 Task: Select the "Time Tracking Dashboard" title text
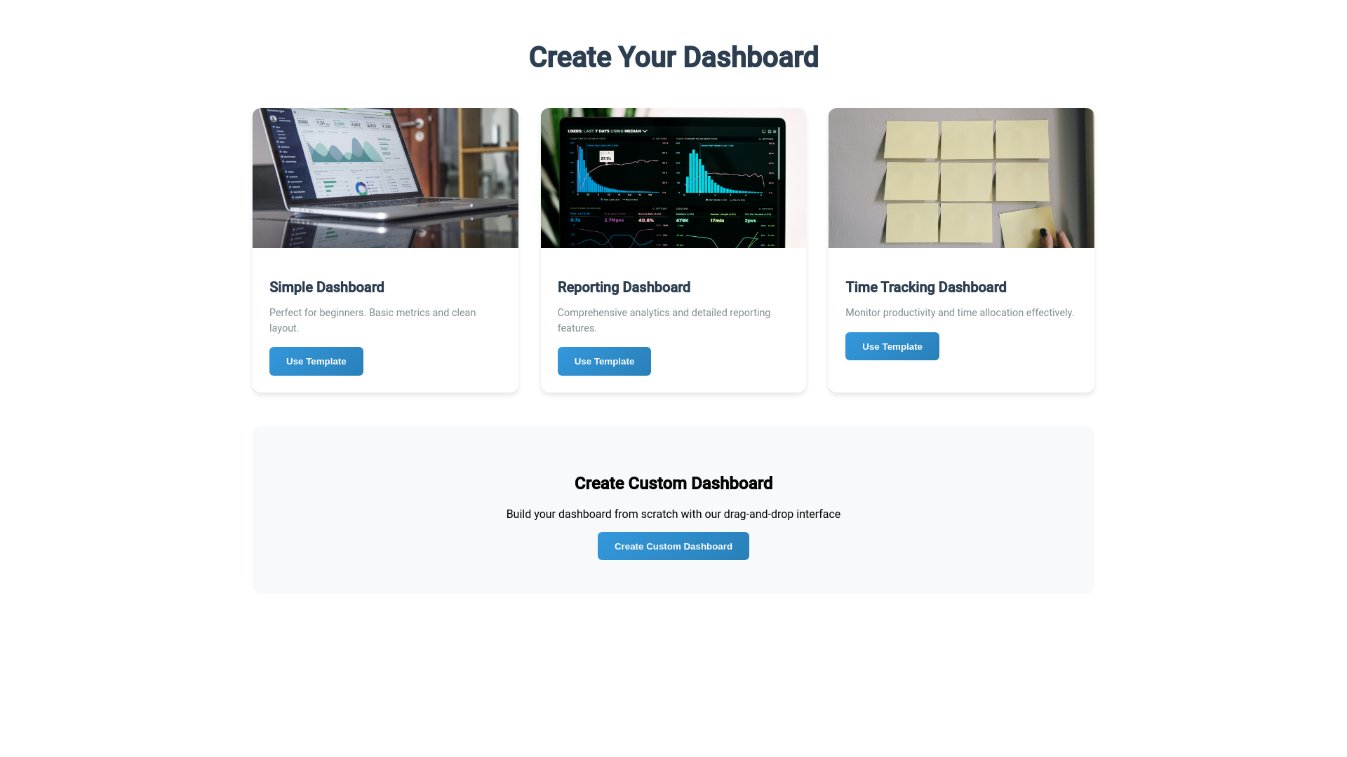coord(926,287)
